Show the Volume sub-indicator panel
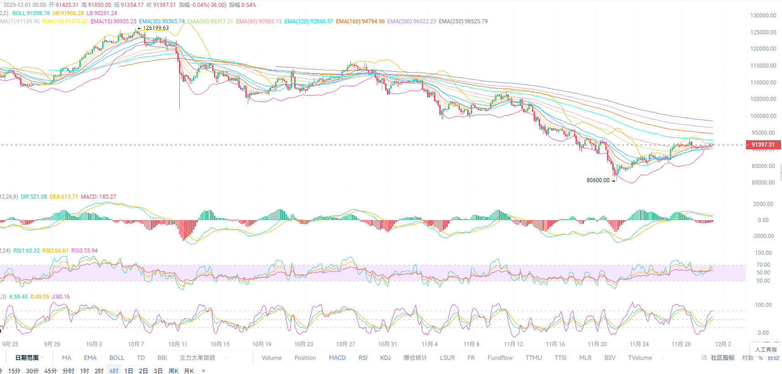This screenshot has height=374, width=782. (271, 358)
